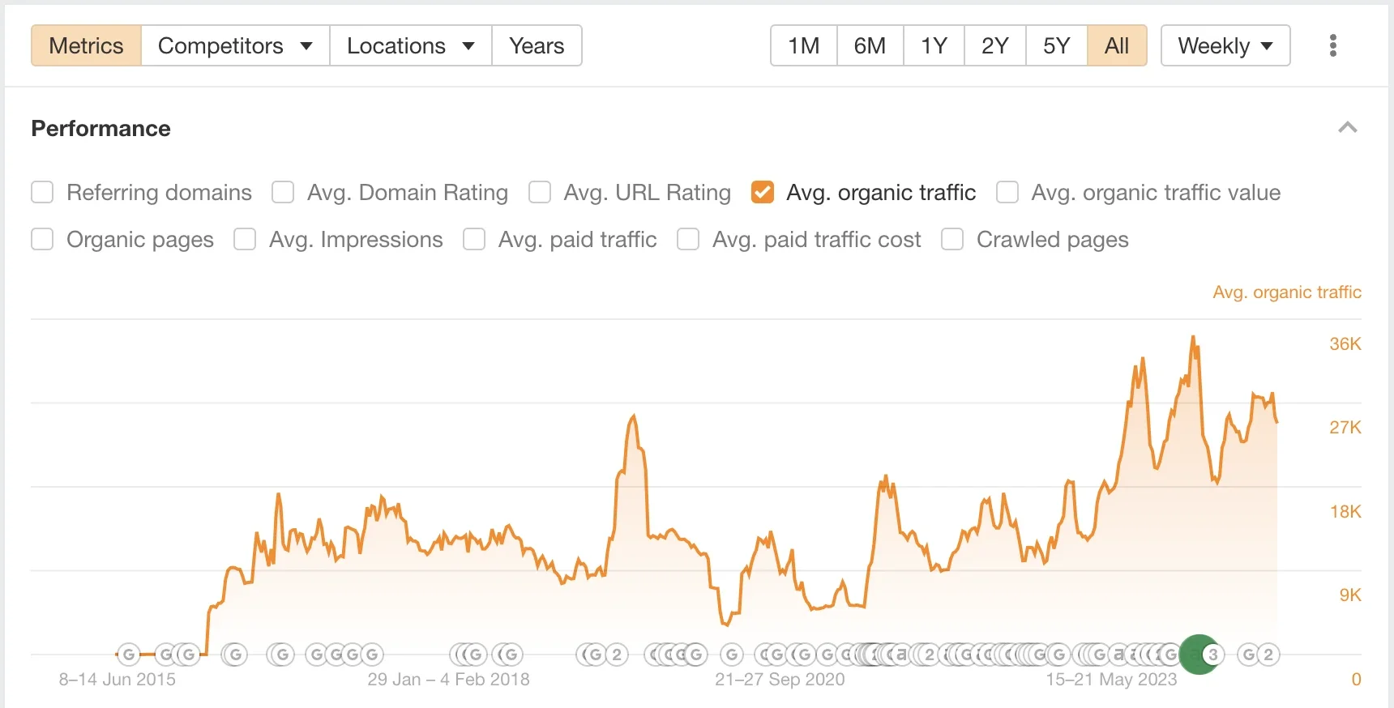The image size is (1394, 708).
Task: Click the last numbered '2' marker on timeline
Action: point(1268,655)
